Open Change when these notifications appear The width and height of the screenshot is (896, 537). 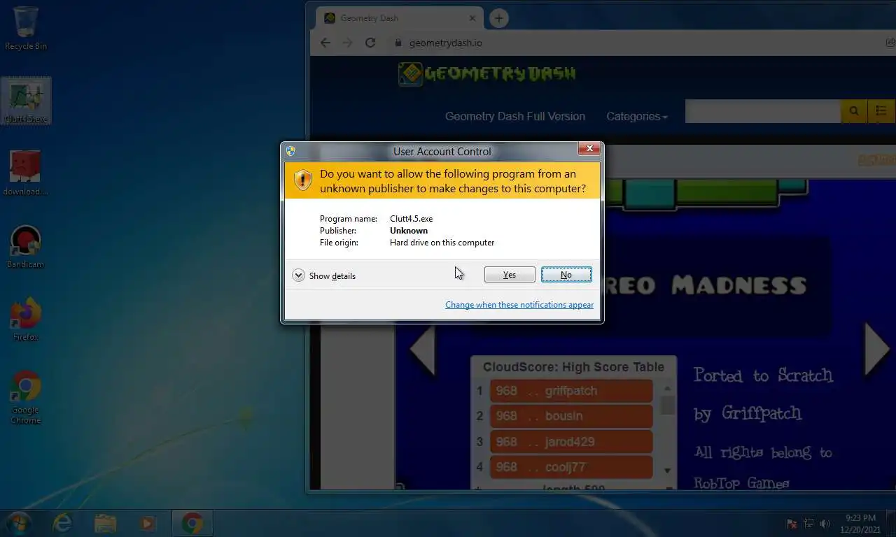[519, 305]
